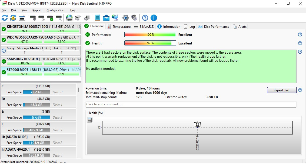Click the blue info circle toolbar icon
The height and width of the screenshot is (166, 306).
pyautogui.click(x=154, y=18)
